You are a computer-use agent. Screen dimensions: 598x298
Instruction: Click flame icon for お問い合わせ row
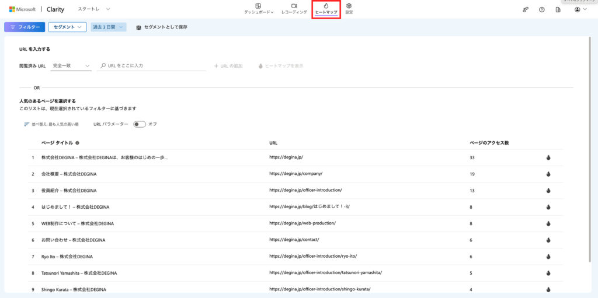(548, 240)
